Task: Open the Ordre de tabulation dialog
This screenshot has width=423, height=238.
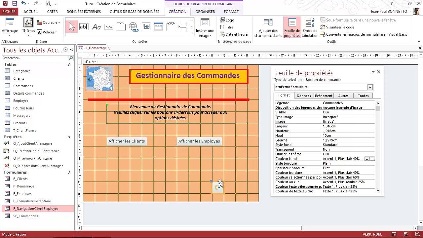Action: coord(310,28)
